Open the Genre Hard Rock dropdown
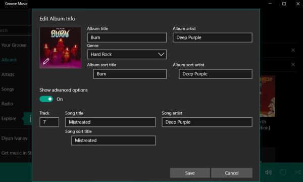 pos(127,55)
